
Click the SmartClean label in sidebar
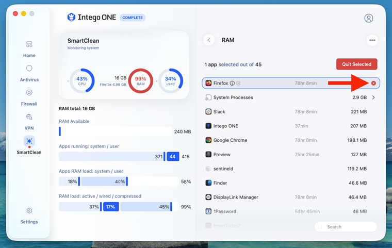click(x=29, y=153)
